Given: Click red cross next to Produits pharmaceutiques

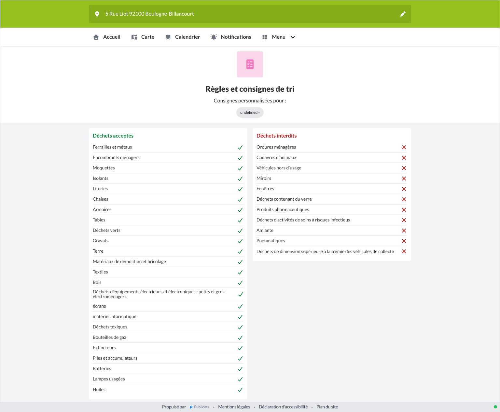Looking at the screenshot, I should click(x=404, y=210).
